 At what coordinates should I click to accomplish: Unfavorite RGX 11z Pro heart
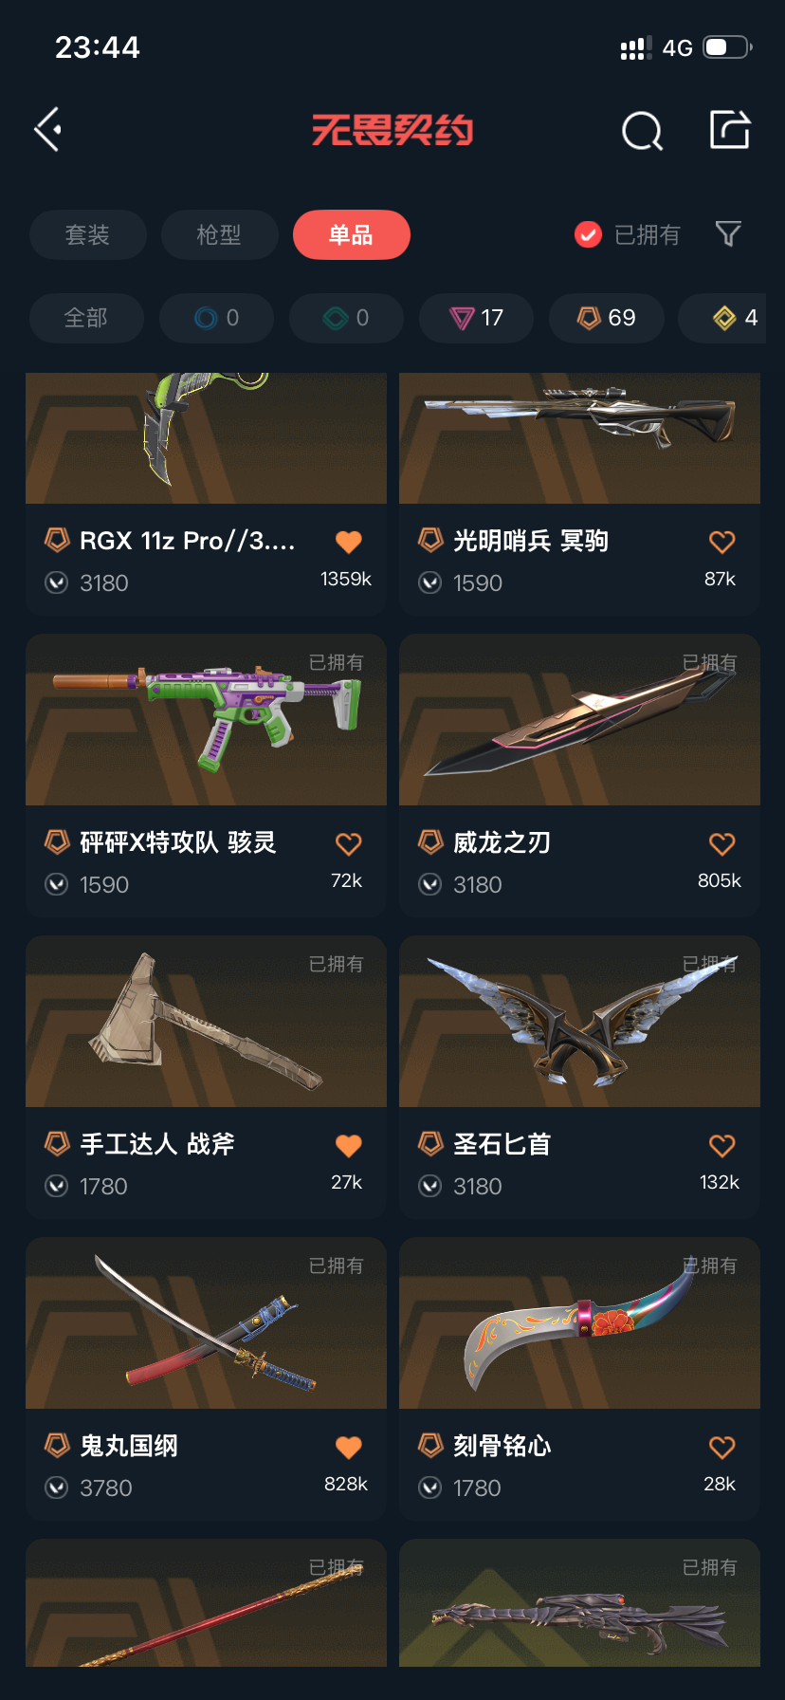point(349,542)
